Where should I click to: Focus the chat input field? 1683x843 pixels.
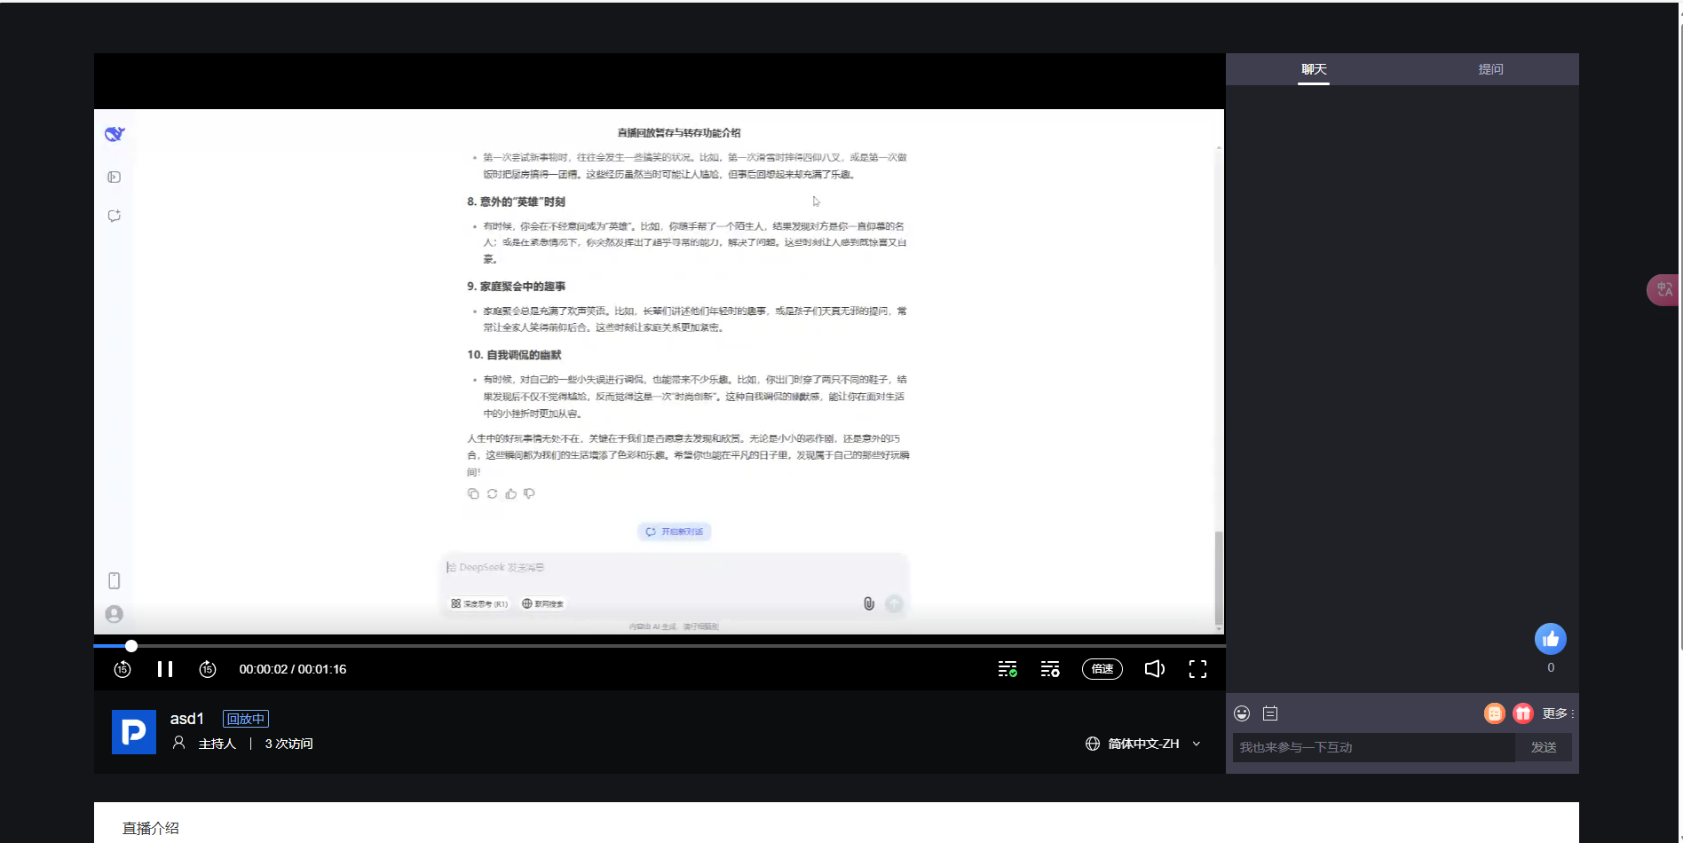coord(1373,747)
